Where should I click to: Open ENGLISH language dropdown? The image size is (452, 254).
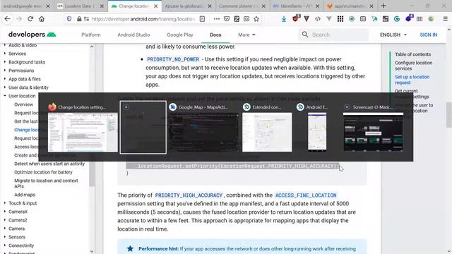393,35
